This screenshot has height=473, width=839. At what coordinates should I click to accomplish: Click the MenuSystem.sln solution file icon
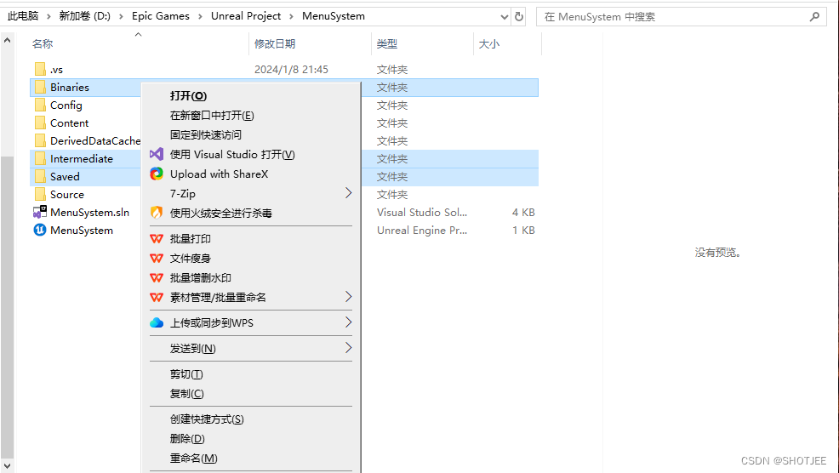(40, 213)
